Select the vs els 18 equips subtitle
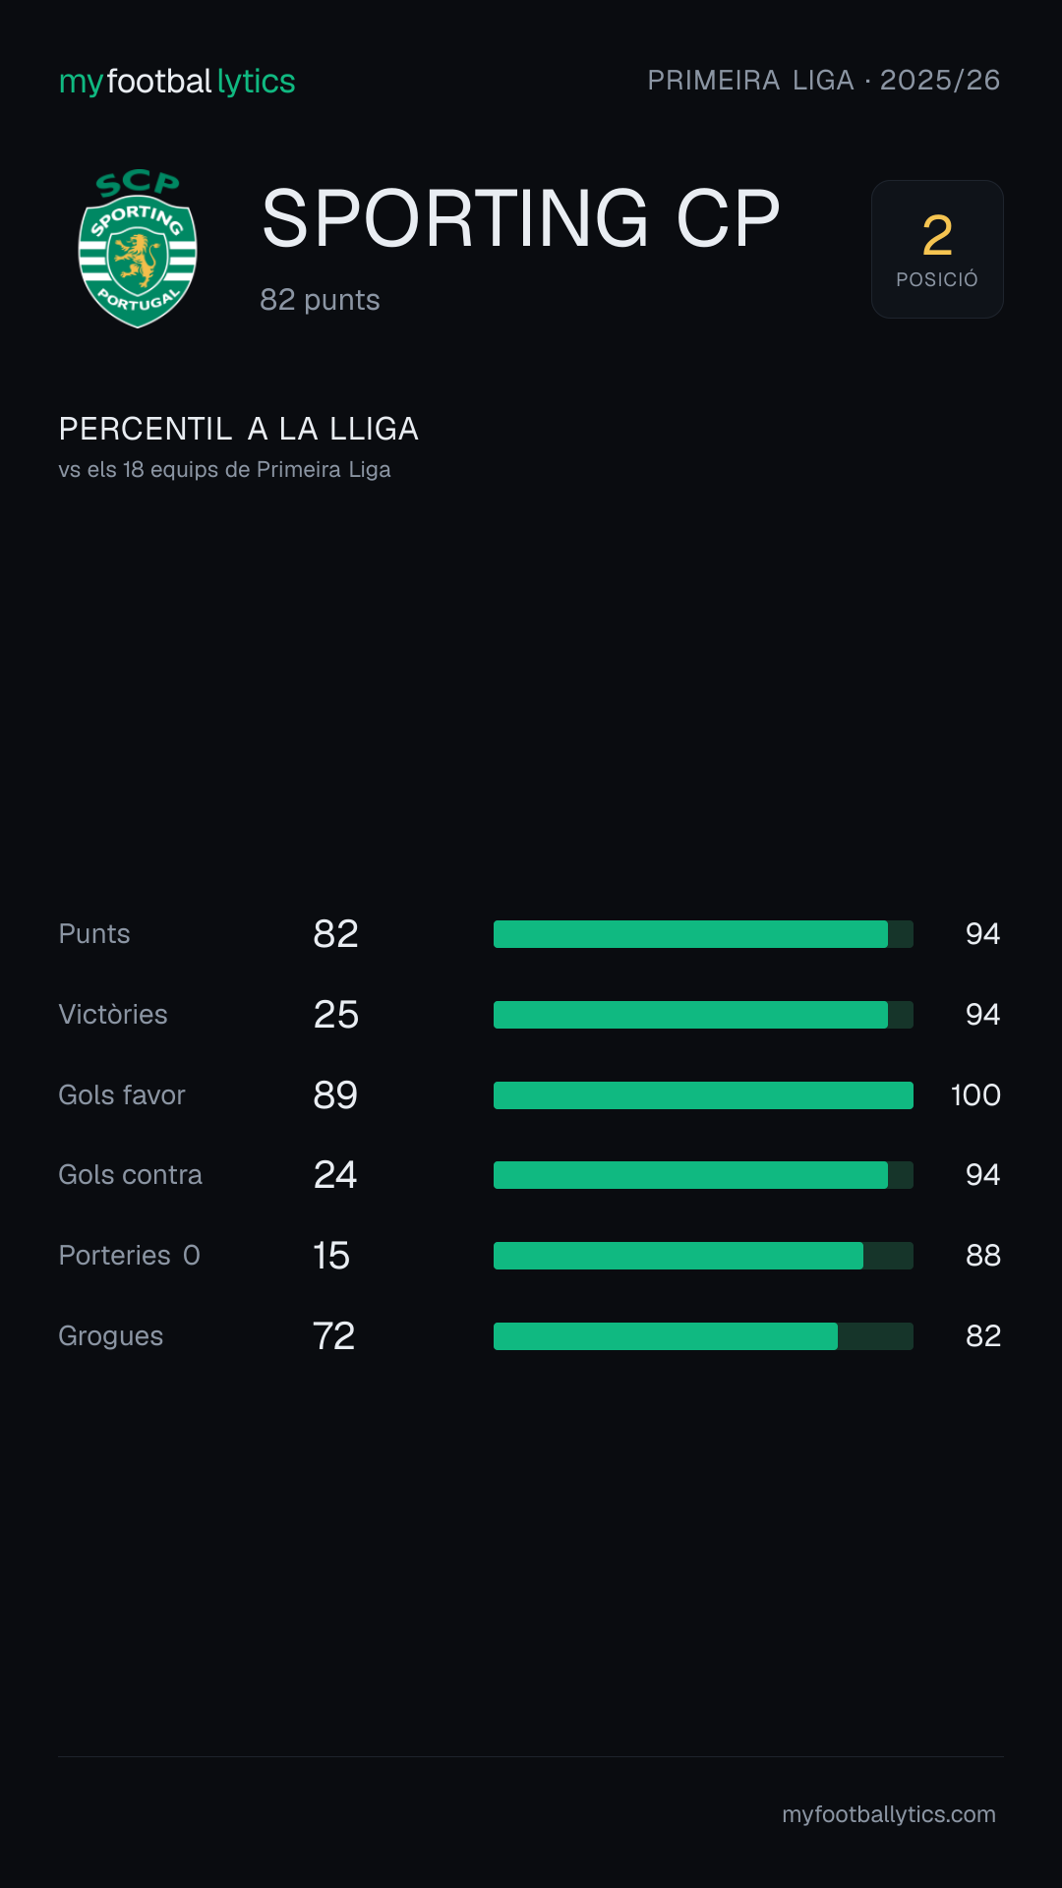This screenshot has height=1888, width=1062. (225, 470)
